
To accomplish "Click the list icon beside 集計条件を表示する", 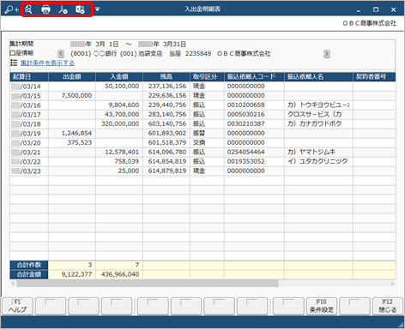I will pyautogui.click(x=14, y=63).
